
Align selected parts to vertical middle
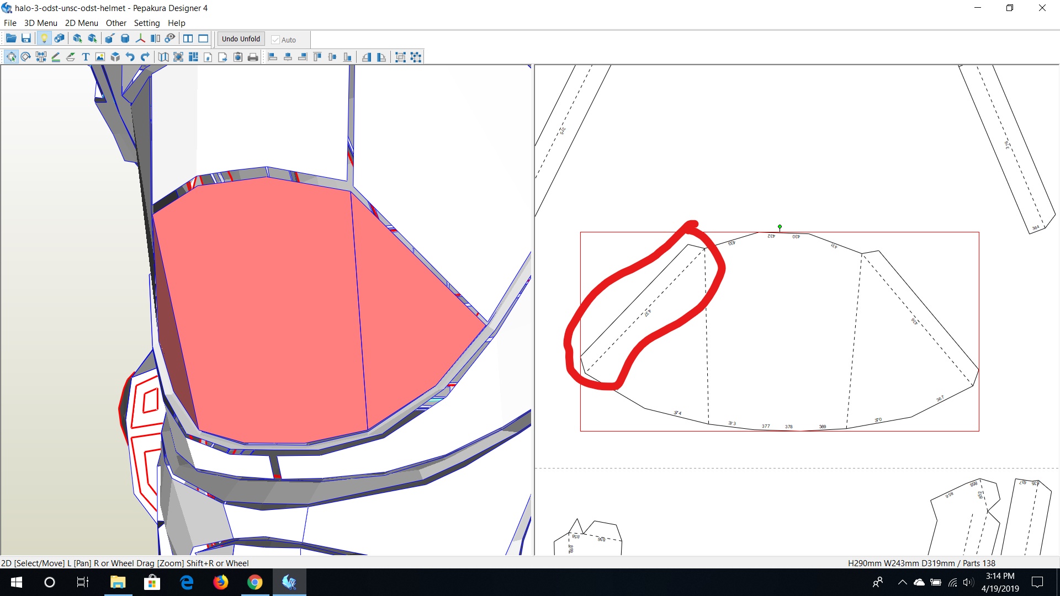332,57
